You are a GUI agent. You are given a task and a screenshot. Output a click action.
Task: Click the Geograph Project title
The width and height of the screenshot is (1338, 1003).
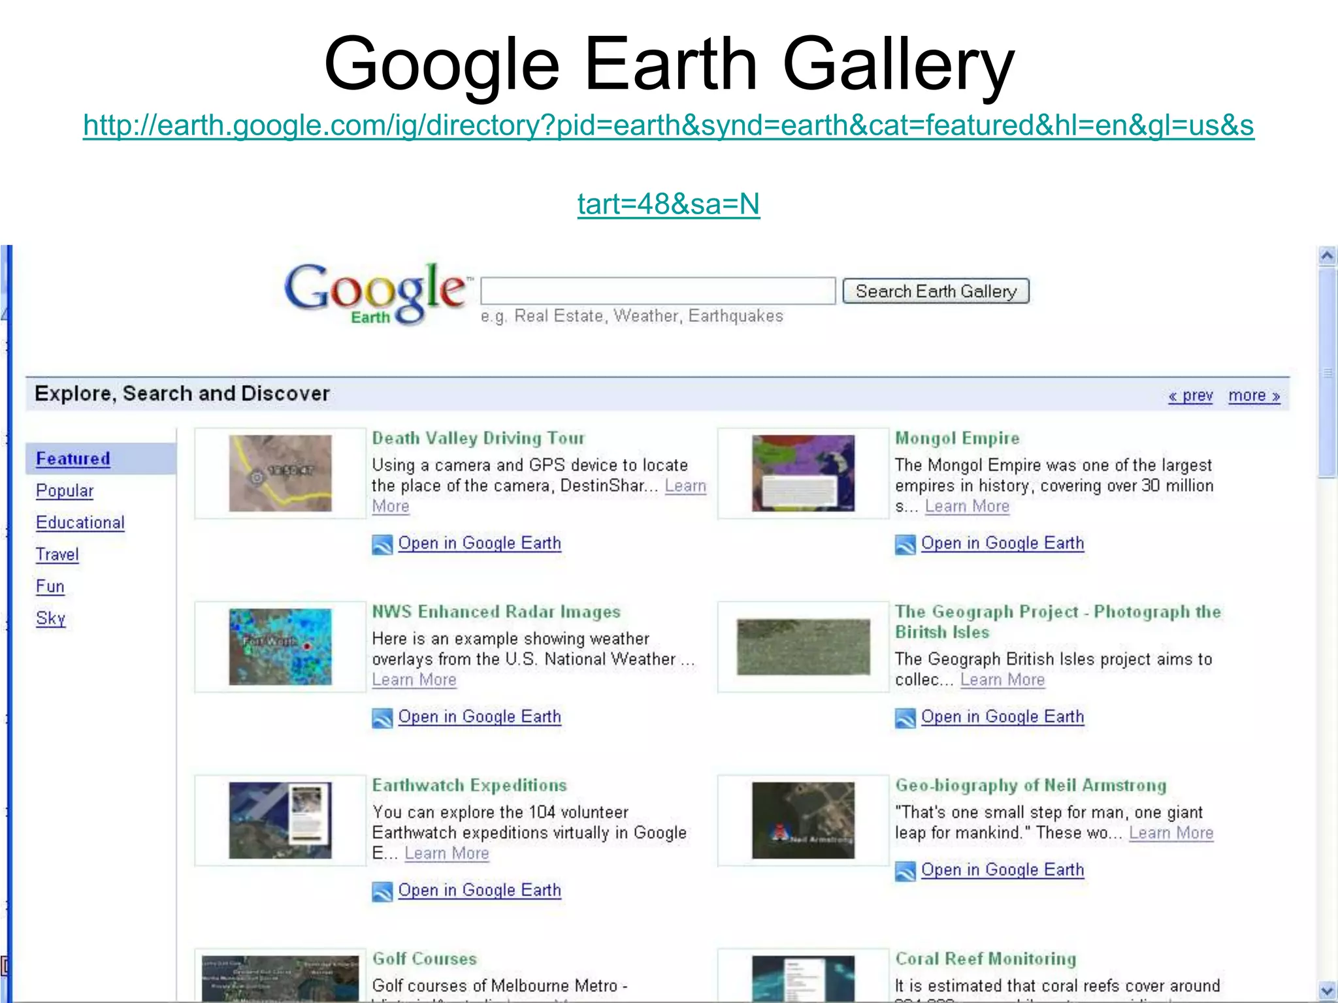(1058, 622)
